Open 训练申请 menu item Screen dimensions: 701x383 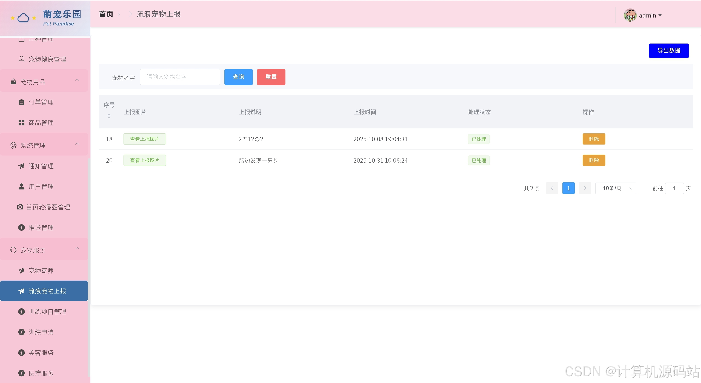[x=44, y=332]
